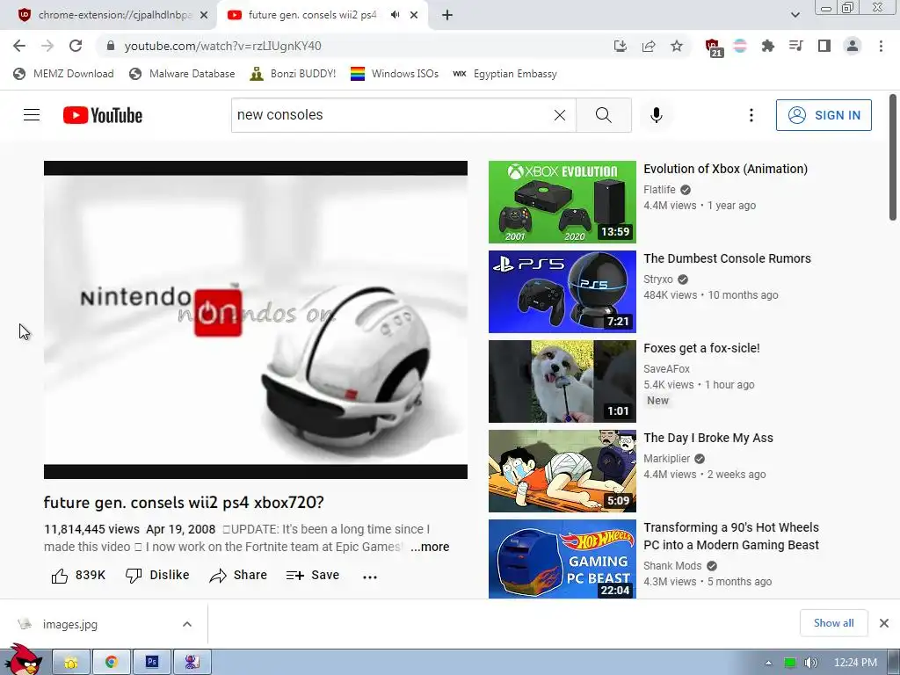Open the Egyptian Embassy bookmark
The height and width of the screenshot is (675, 900).
(x=504, y=74)
